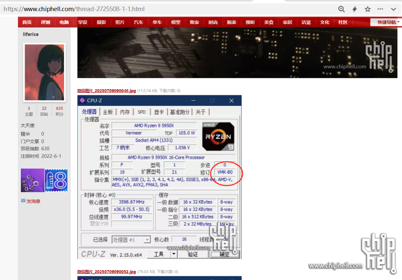Send a message via the 发消息 link
This screenshot has width=402, height=280.
tap(33, 201)
